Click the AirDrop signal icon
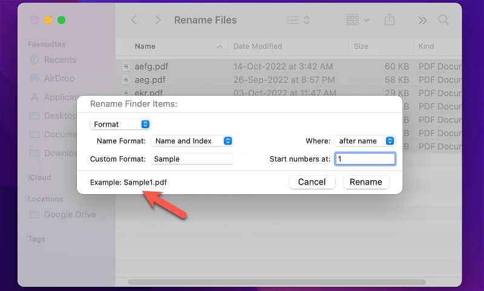 point(34,79)
